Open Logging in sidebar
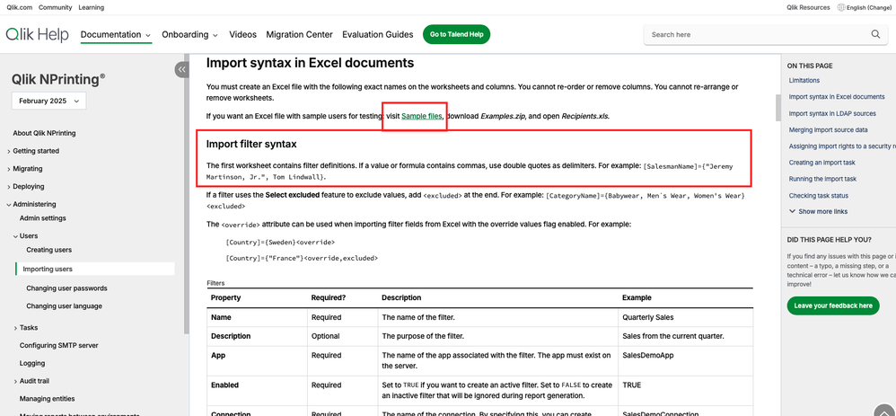The height and width of the screenshot is (416, 896). coord(32,363)
